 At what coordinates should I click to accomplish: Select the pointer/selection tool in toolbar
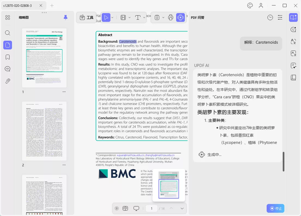click(106, 17)
